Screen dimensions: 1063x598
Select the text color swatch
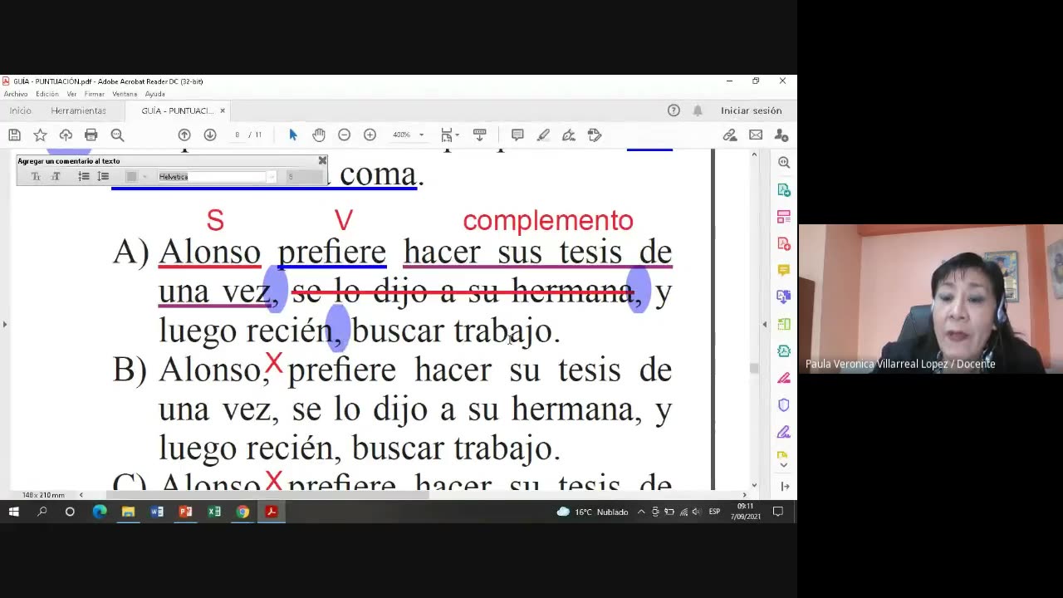tap(131, 176)
